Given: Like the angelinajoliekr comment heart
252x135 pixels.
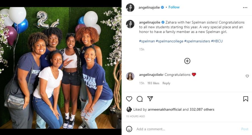Looking at the screenshot, I should 247,76.
